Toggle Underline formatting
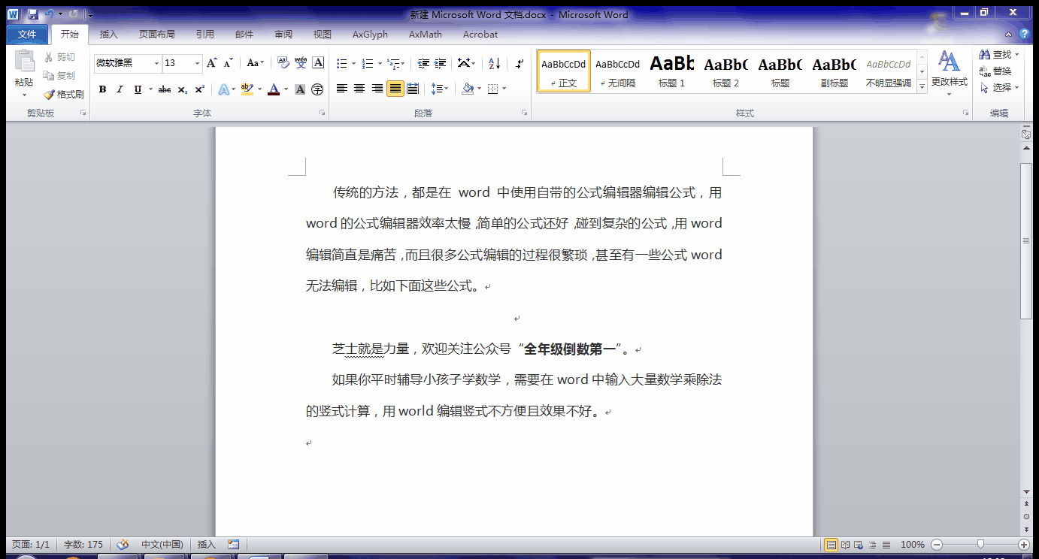Viewport: 1039px width, 559px height. coord(137,89)
